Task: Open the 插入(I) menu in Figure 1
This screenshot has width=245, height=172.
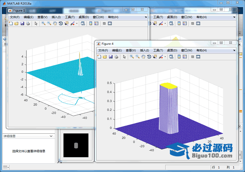Action: tap(56, 17)
